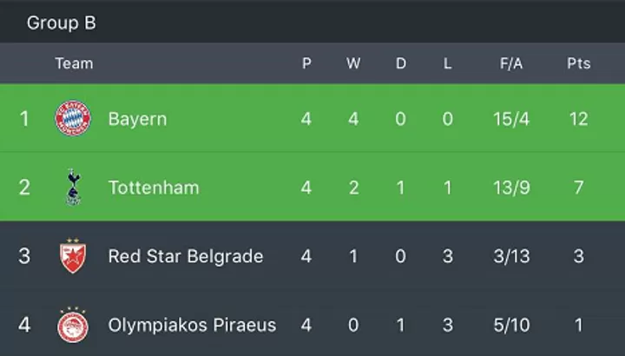625x356 pixels.
Task: Click the Bayern Munich club crest
Action: [73, 118]
